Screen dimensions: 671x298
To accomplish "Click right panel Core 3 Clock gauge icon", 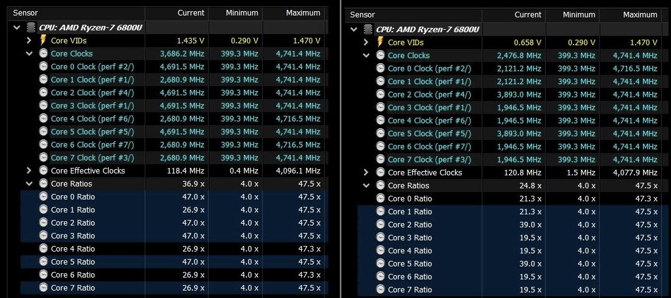I will [x=381, y=108].
